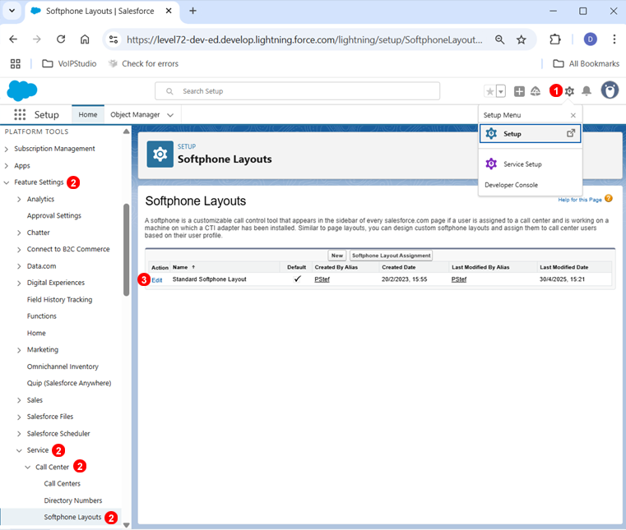Open Omnichannel Inventory item
The width and height of the screenshot is (626, 530).
[63, 366]
